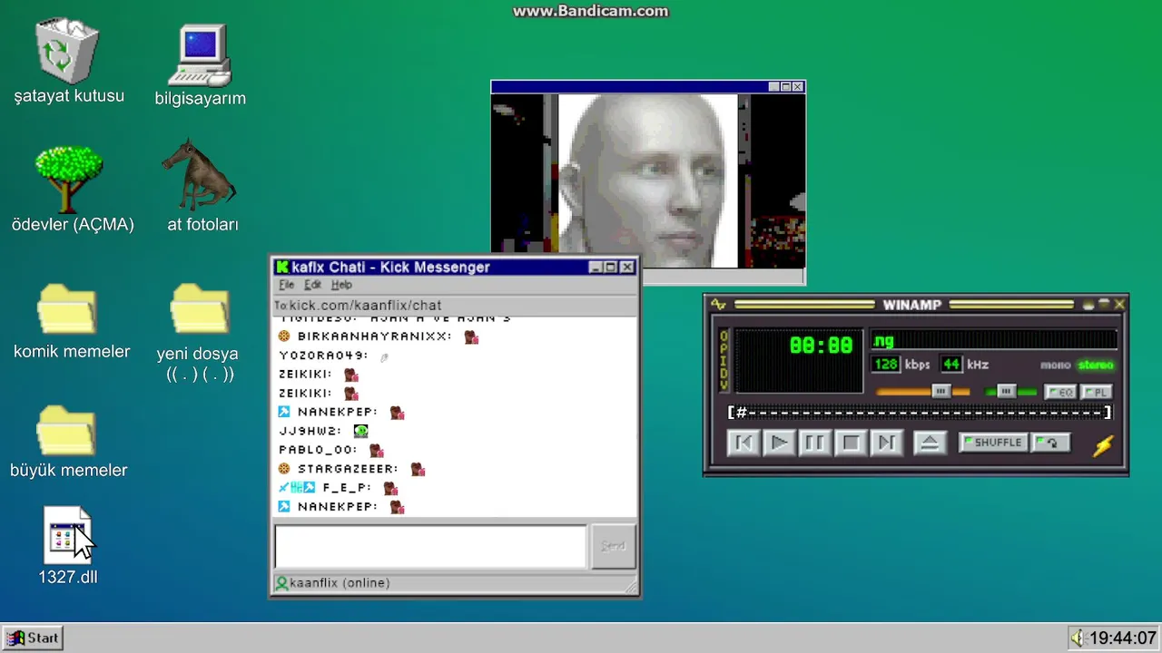Maximize the Kick Messenger window

tap(611, 267)
